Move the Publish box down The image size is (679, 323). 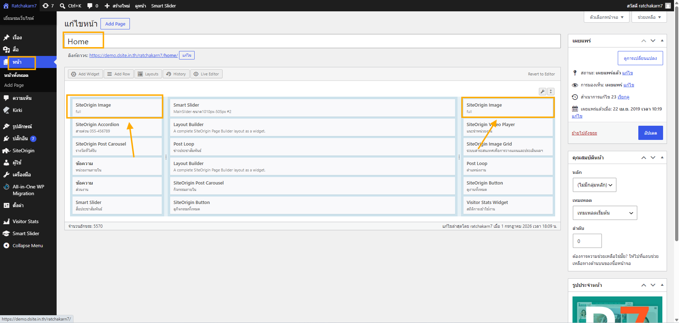[x=653, y=41]
